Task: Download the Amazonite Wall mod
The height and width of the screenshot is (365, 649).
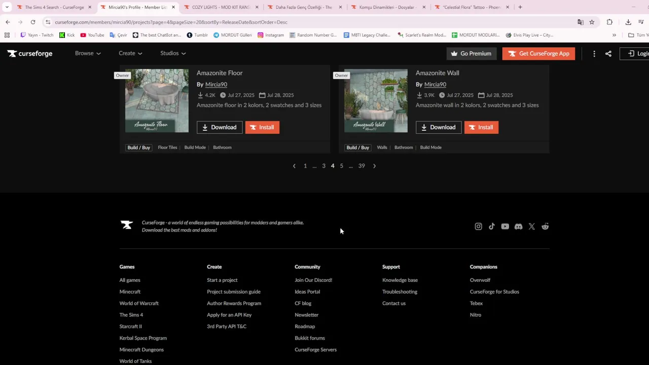Action: (x=439, y=127)
